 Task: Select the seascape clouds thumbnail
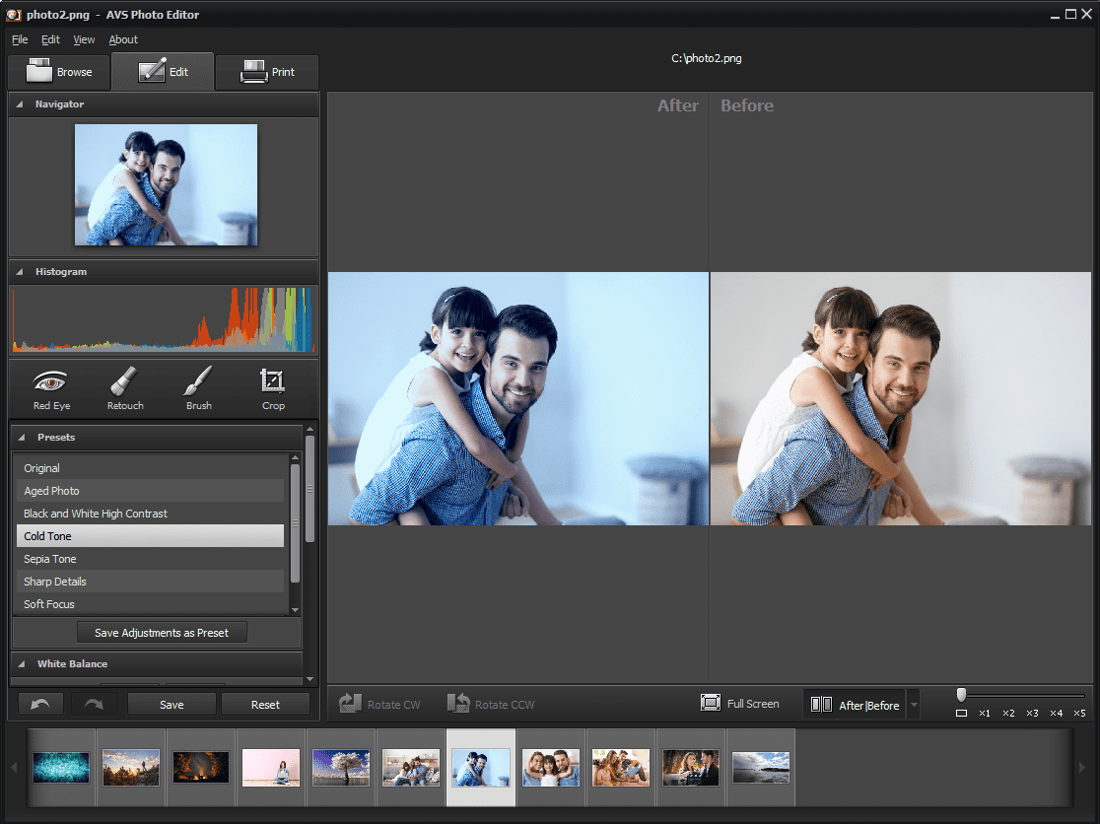point(761,767)
